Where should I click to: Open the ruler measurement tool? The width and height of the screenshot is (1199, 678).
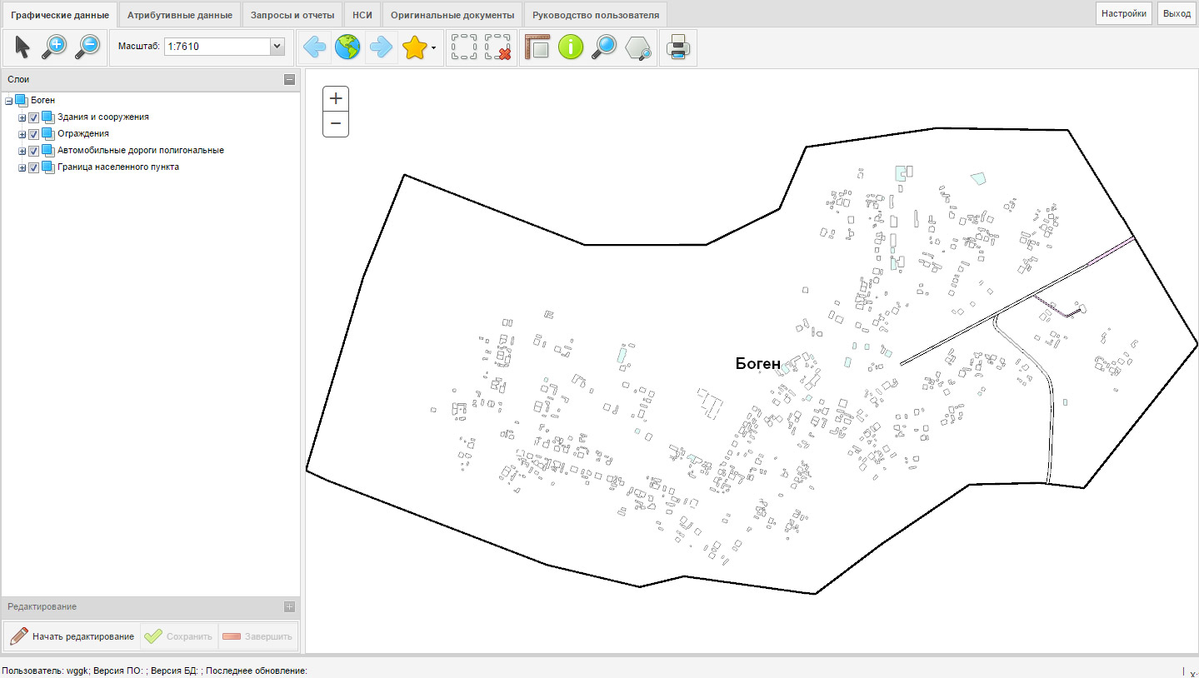coord(537,47)
